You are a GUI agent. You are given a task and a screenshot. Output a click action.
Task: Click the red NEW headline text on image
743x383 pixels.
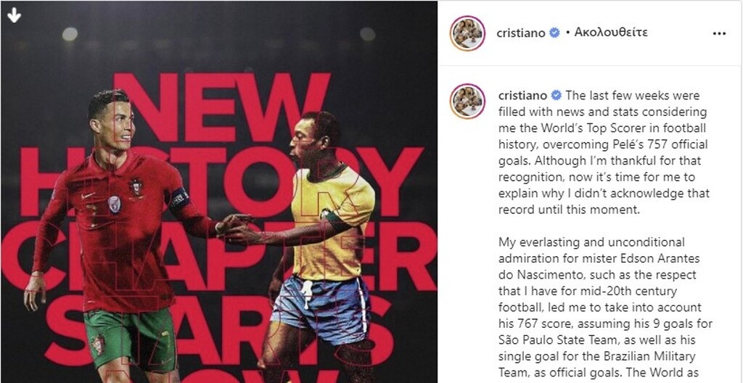222,107
